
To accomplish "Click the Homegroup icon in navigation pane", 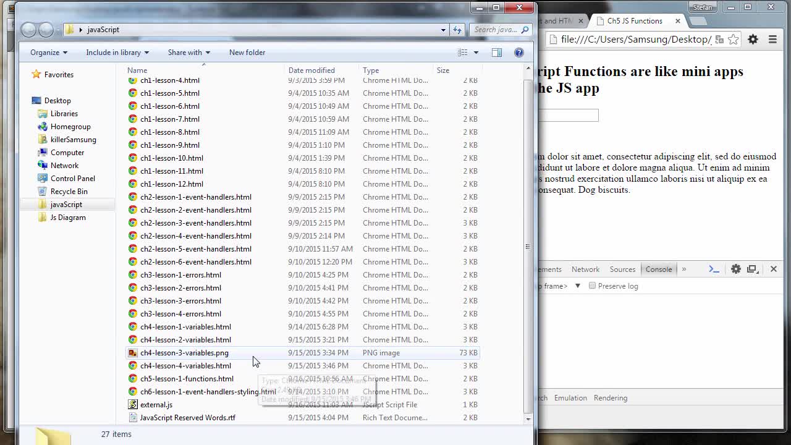I will point(43,127).
